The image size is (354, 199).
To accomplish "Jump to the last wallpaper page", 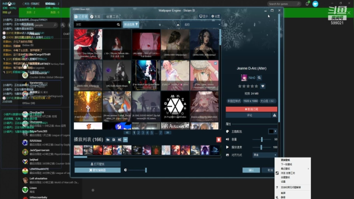I will tap(168, 133).
